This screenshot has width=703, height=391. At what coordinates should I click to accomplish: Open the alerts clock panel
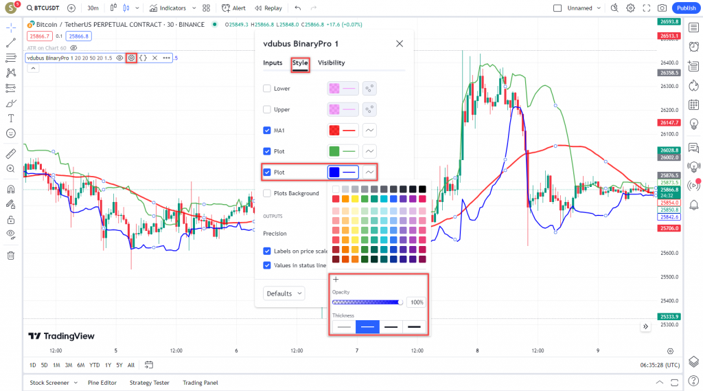pos(693,47)
